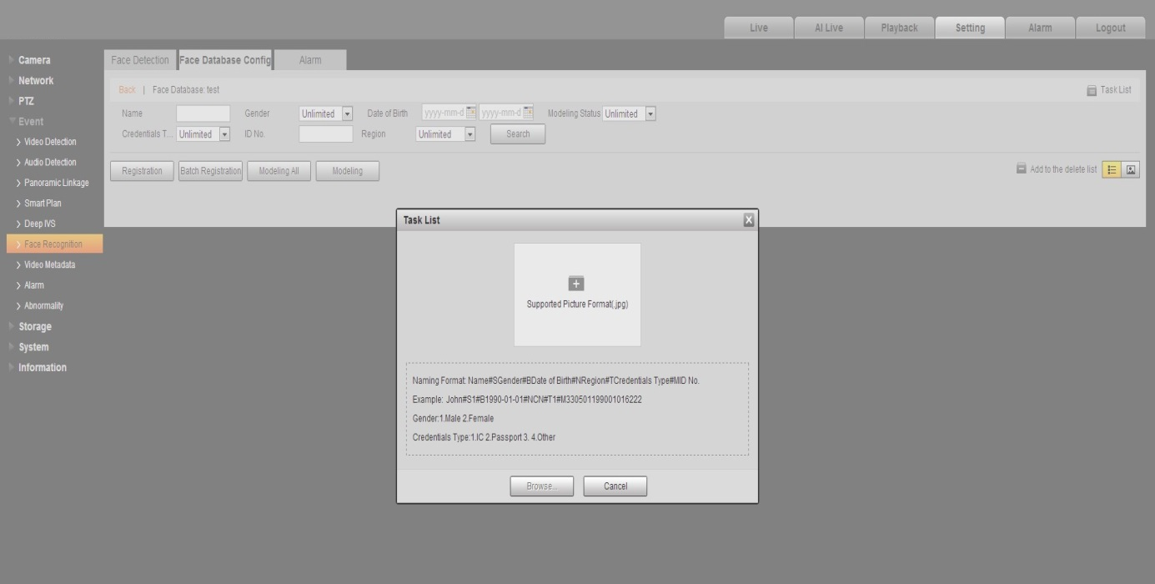Open the Task List icon at top right
Screen dimensions: 1155x584
click(1092, 90)
